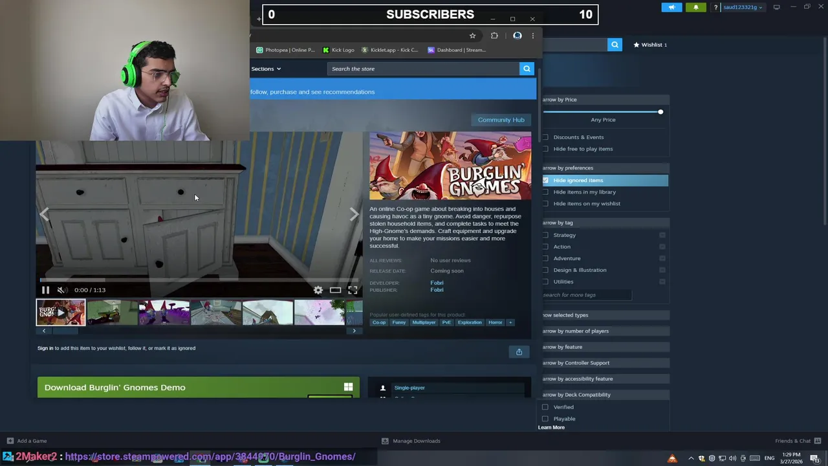Screen dimensions: 828x466
Task: Open the Single-player feature link
Action: [x=409, y=388]
